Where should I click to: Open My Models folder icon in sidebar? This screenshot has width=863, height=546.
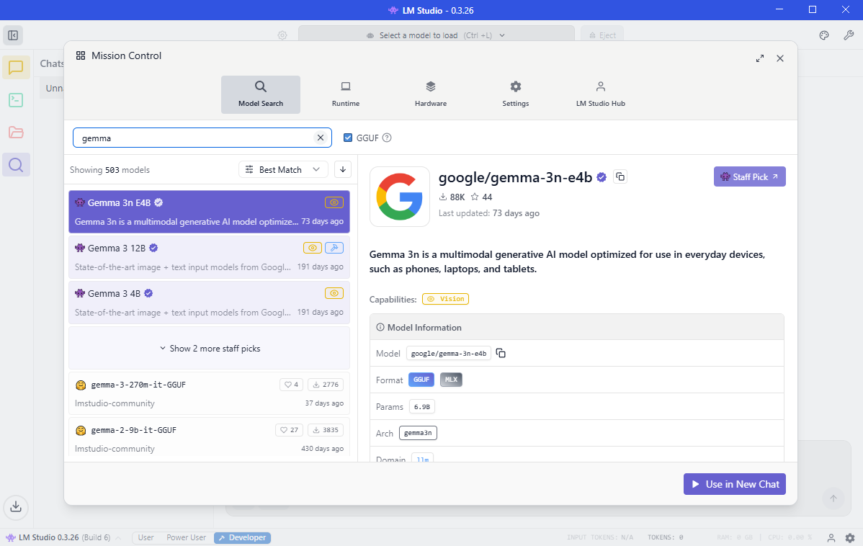coord(16,133)
